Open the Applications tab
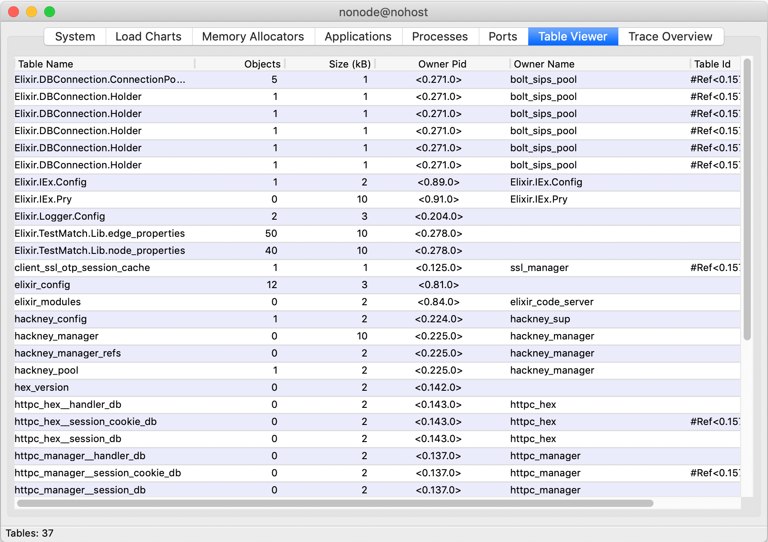The height and width of the screenshot is (542, 768). pos(357,36)
